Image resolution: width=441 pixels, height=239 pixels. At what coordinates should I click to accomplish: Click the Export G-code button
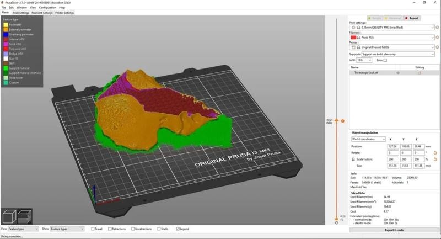[394, 229]
